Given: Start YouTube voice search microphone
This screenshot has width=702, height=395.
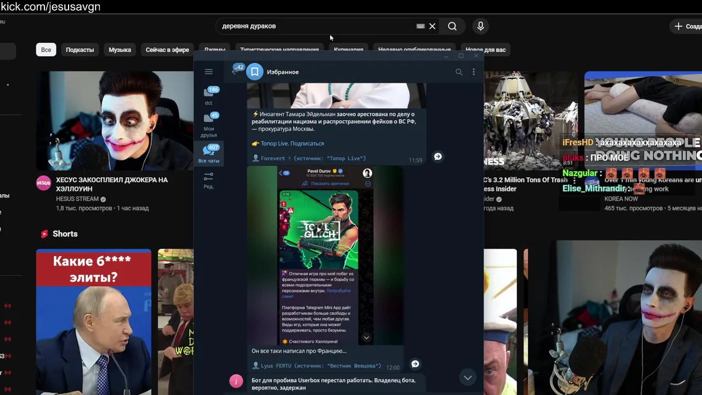Looking at the screenshot, I should click(x=480, y=26).
